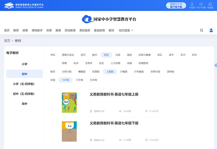The image size is (217, 149).
Task: Choose the 科普版 edition
Action: coord(96,72)
